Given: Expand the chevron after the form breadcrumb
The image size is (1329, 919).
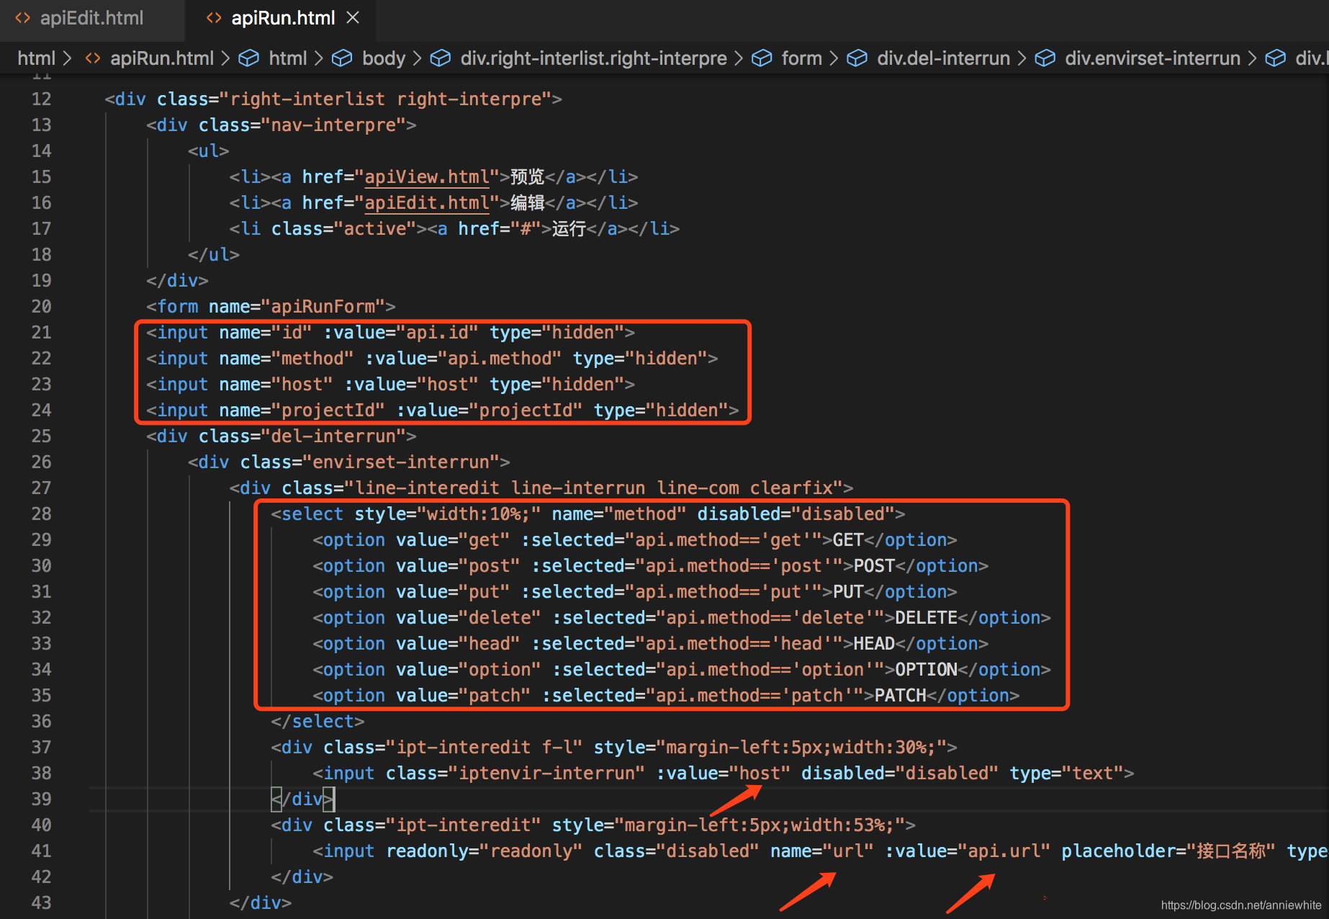Looking at the screenshot, I should click(834, 58).
